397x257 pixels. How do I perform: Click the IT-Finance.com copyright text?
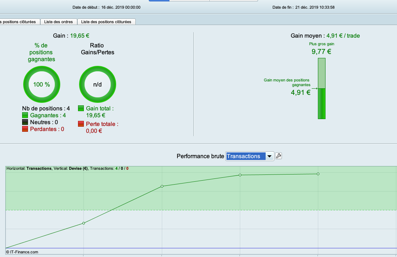[22, 252]
